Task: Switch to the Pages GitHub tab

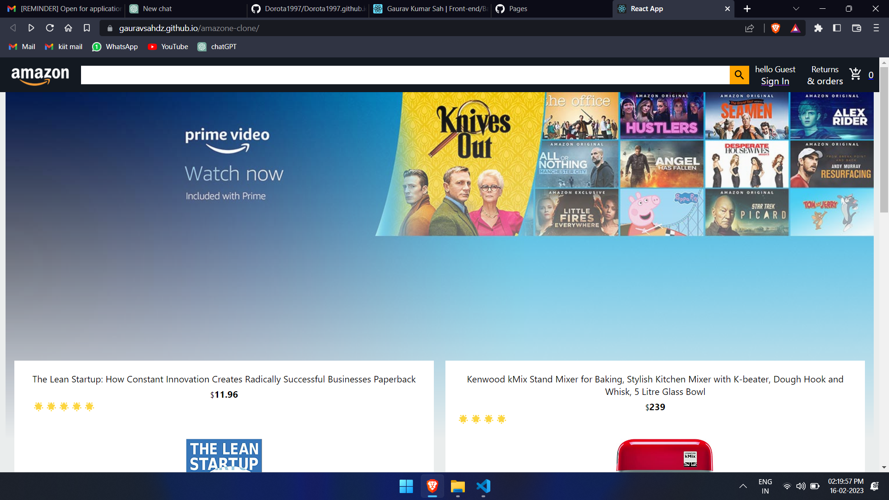Action: 518,9
